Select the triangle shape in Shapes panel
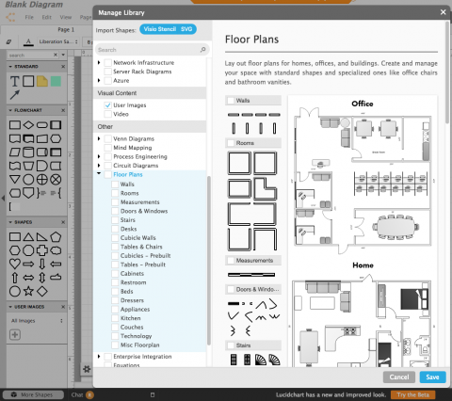This screenshot has height=401, width=452. pyautogui.click(x=28, y=237)
